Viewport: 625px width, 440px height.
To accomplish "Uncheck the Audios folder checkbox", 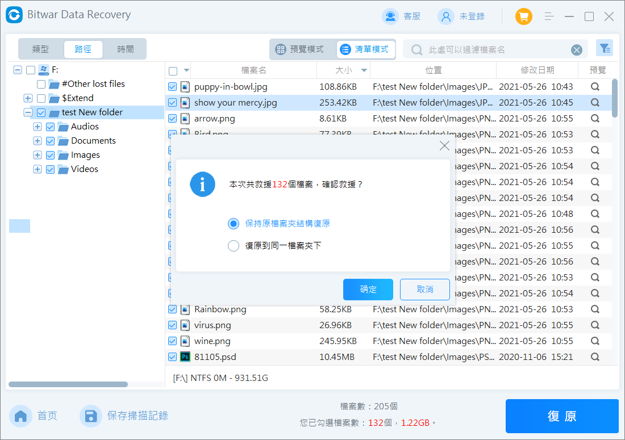I will 50,127.
